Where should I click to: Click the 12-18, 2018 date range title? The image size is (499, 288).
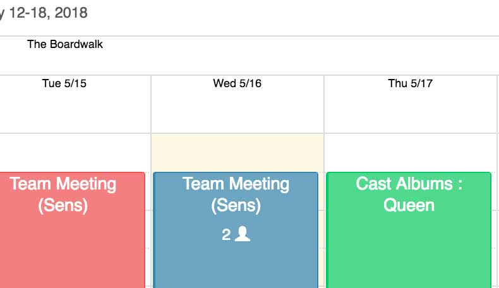click(47, 13)
